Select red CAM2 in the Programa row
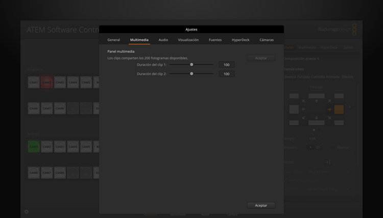 coord(46,83)
